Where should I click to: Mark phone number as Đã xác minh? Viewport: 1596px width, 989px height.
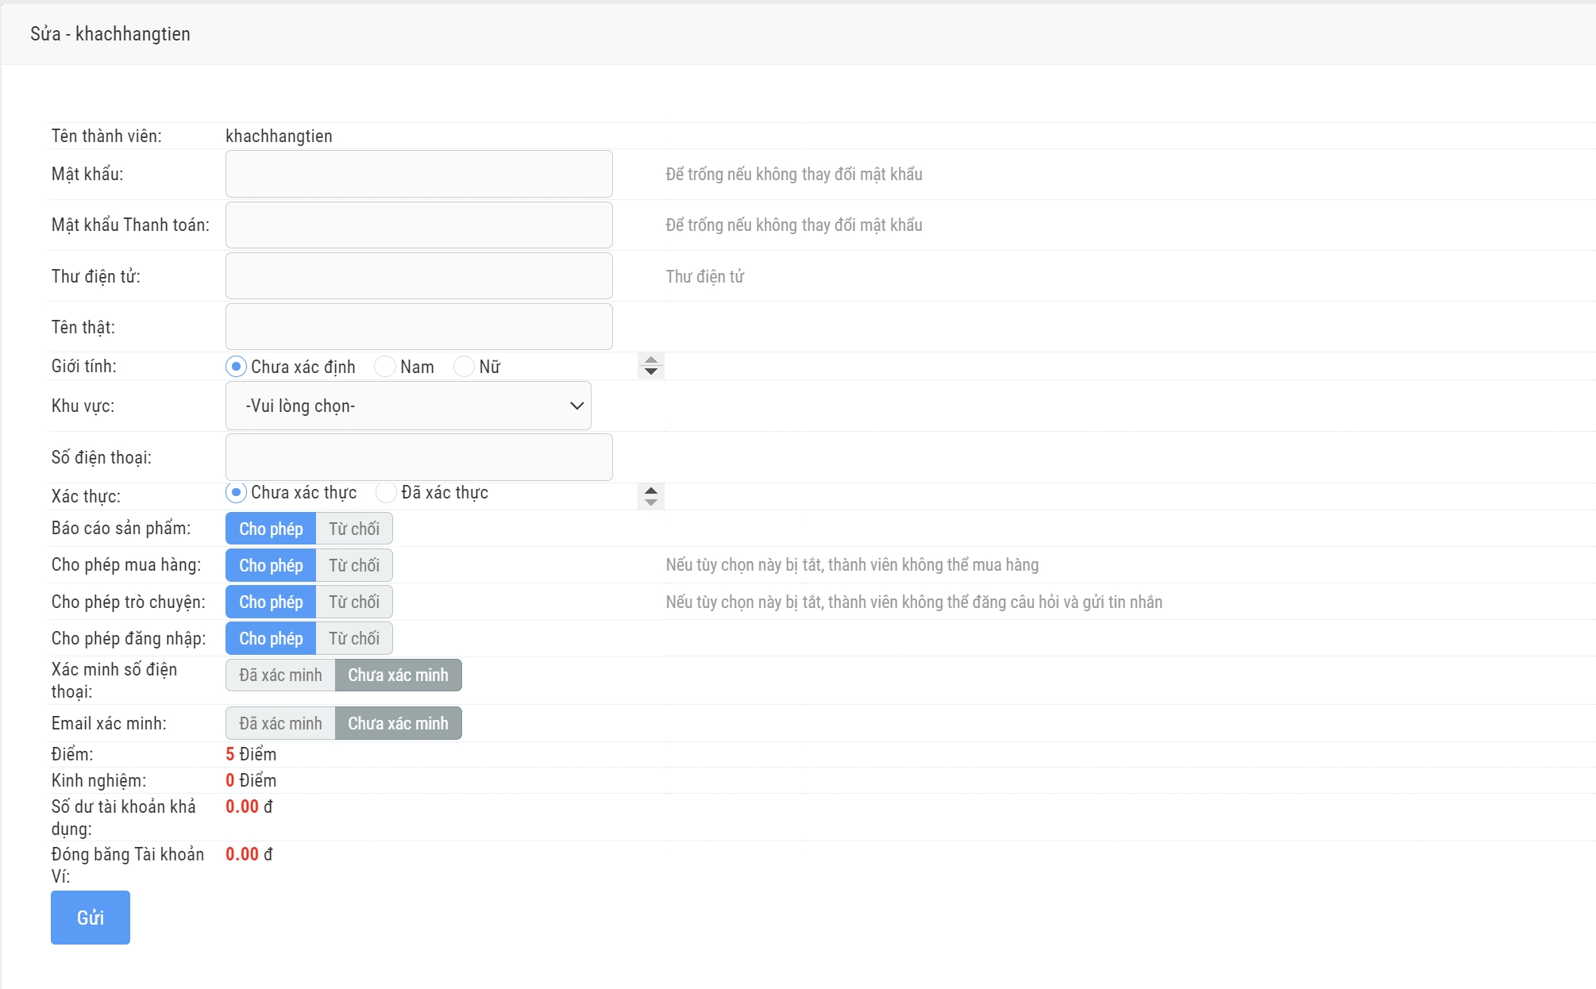(x=280, y=675)
